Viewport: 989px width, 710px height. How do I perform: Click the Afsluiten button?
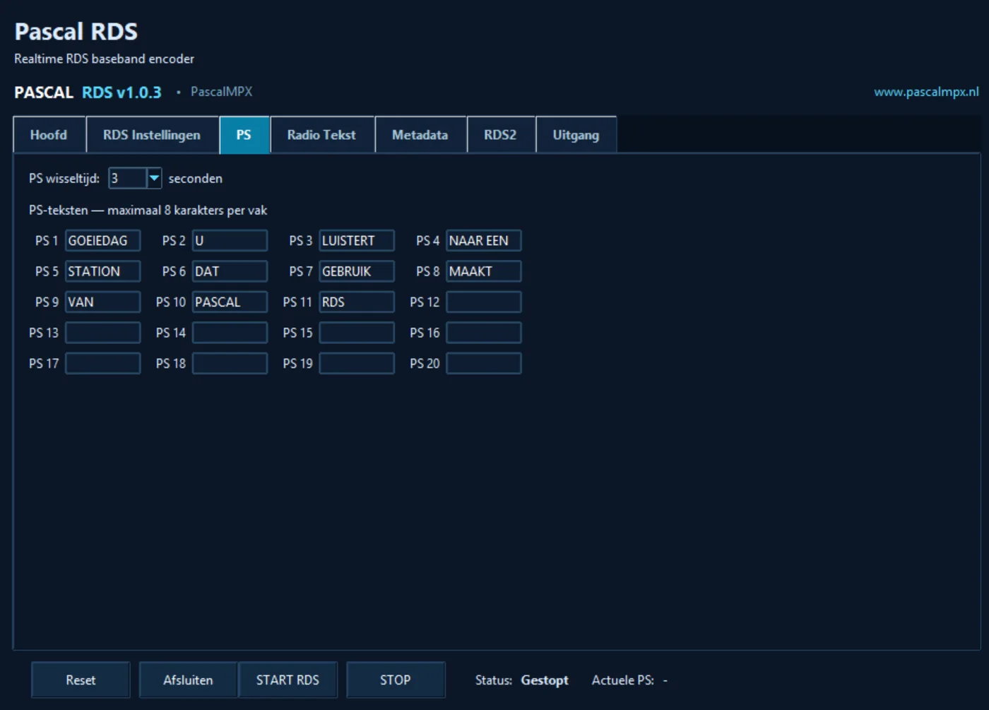[x=188, y=680]
